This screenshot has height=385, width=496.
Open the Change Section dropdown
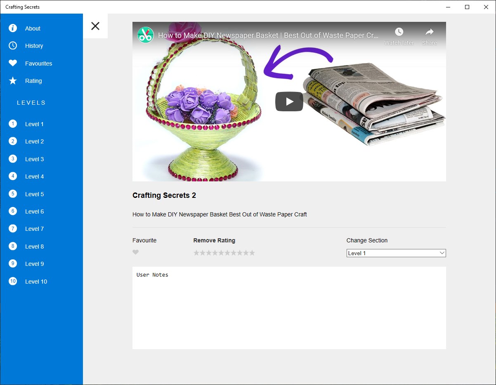(396, 253)
